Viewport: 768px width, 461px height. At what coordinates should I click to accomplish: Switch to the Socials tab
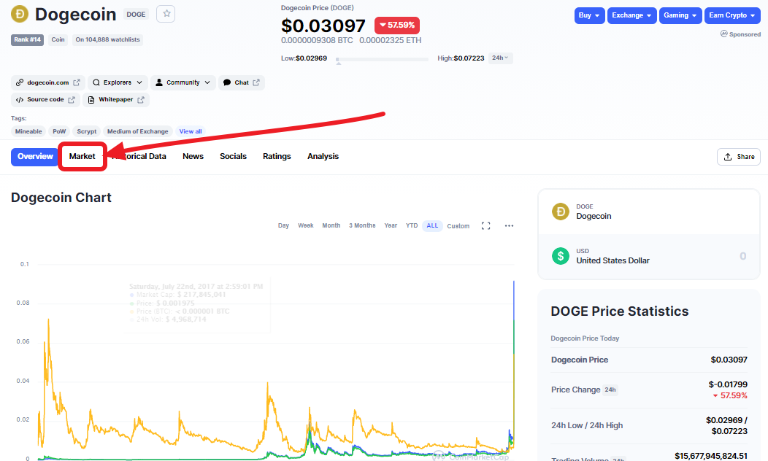[x=233, y=157]
